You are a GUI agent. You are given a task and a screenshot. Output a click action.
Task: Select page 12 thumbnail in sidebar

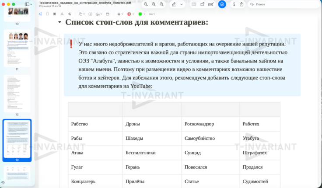(17, 93)
